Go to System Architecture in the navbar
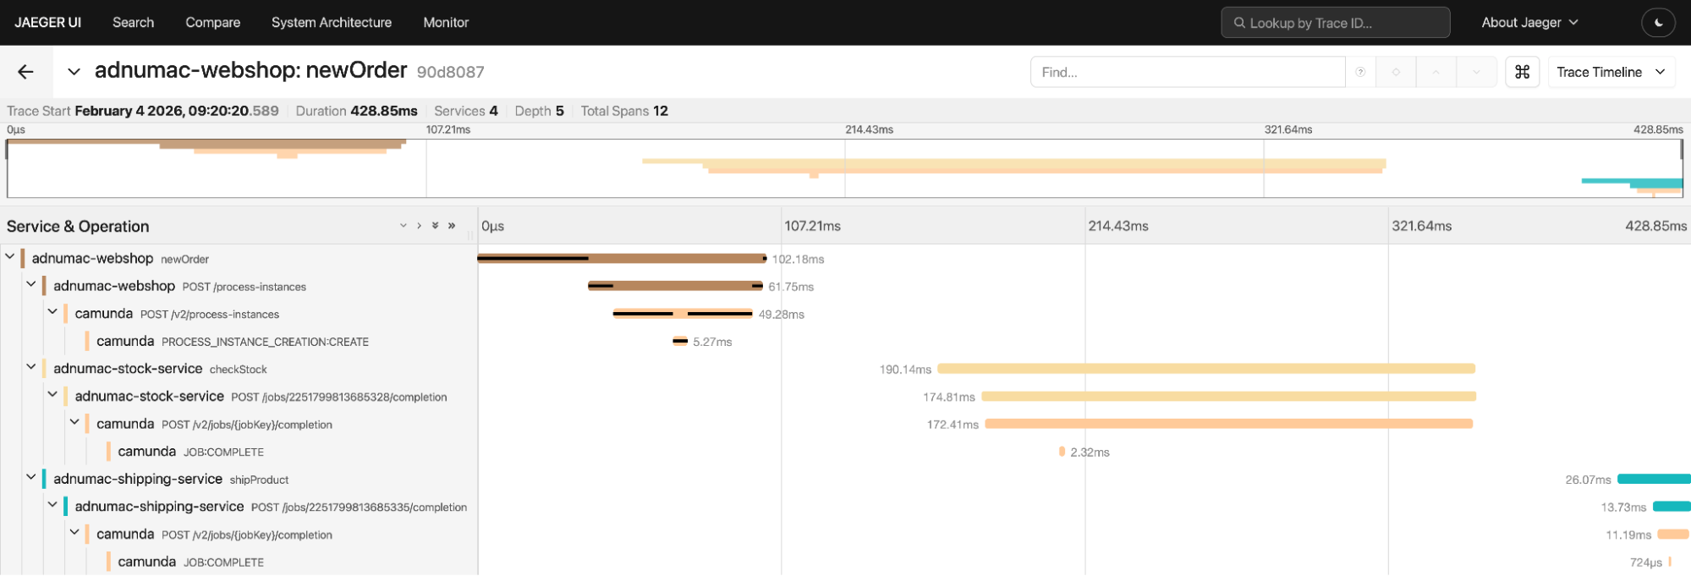1691x576 pixels. click(331, 23)
